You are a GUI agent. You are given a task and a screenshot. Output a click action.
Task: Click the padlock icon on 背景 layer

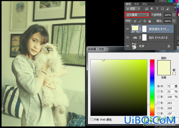169,46
